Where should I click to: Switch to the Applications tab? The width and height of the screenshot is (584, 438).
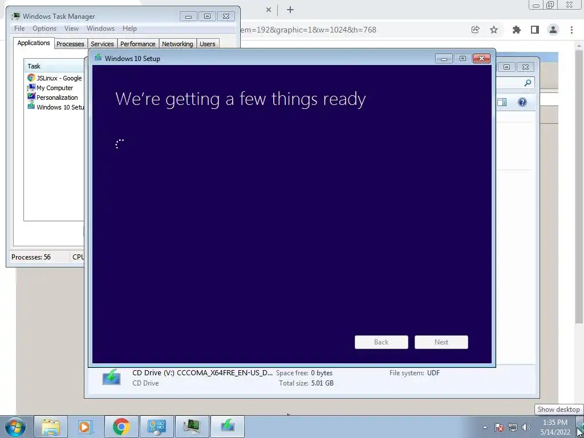point(34,43)
